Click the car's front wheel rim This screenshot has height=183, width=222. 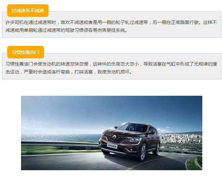point(143,152)
